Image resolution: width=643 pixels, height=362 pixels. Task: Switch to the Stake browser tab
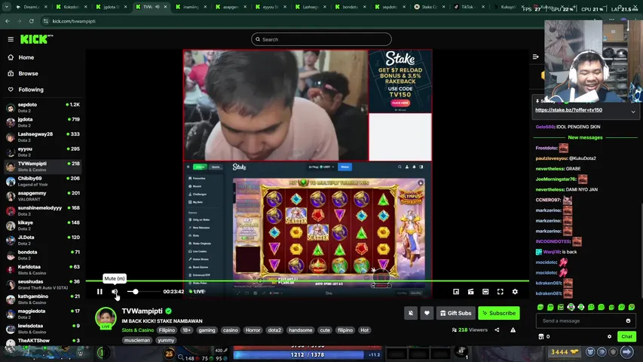430,7
